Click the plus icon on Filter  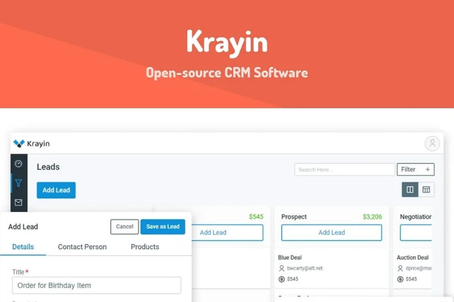click(428, 169)
